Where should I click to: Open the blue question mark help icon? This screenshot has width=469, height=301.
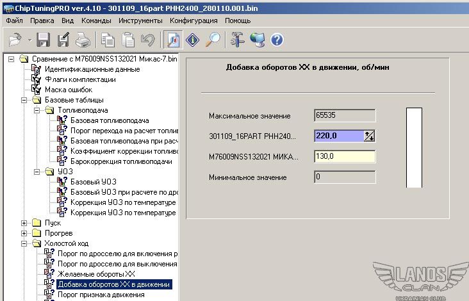277,40
